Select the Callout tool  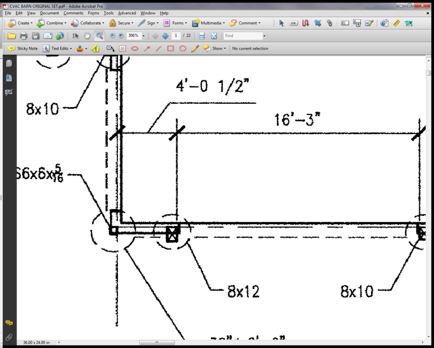[x=110, y=48]
